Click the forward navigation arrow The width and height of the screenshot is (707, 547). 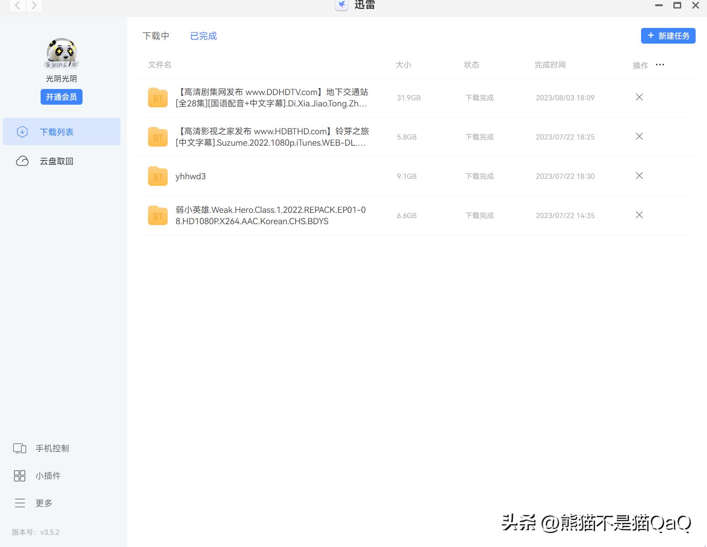[x=34, y=6]
